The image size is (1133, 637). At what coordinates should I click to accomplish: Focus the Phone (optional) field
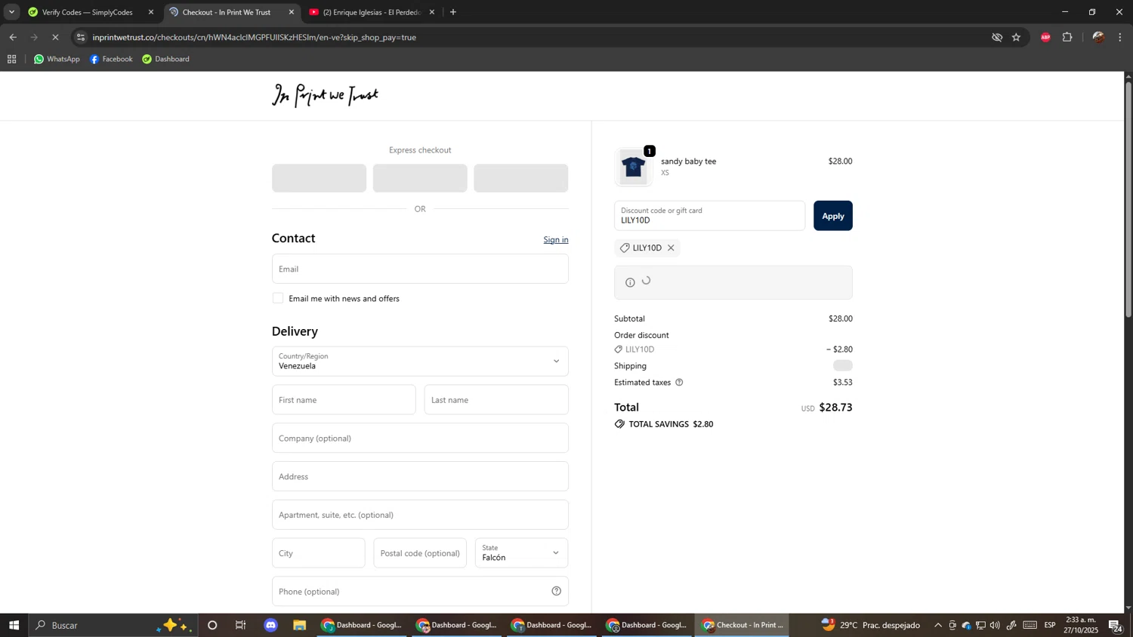tap(420, 591)
